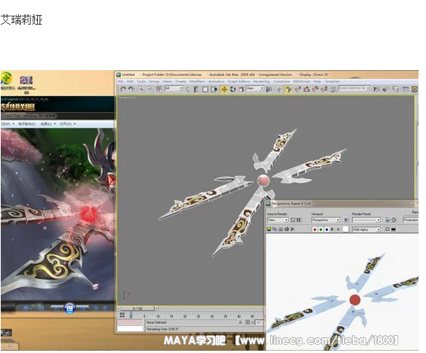Click Perspective viewport label
This screenshot has width=426, height=353.
pos(127,97)
